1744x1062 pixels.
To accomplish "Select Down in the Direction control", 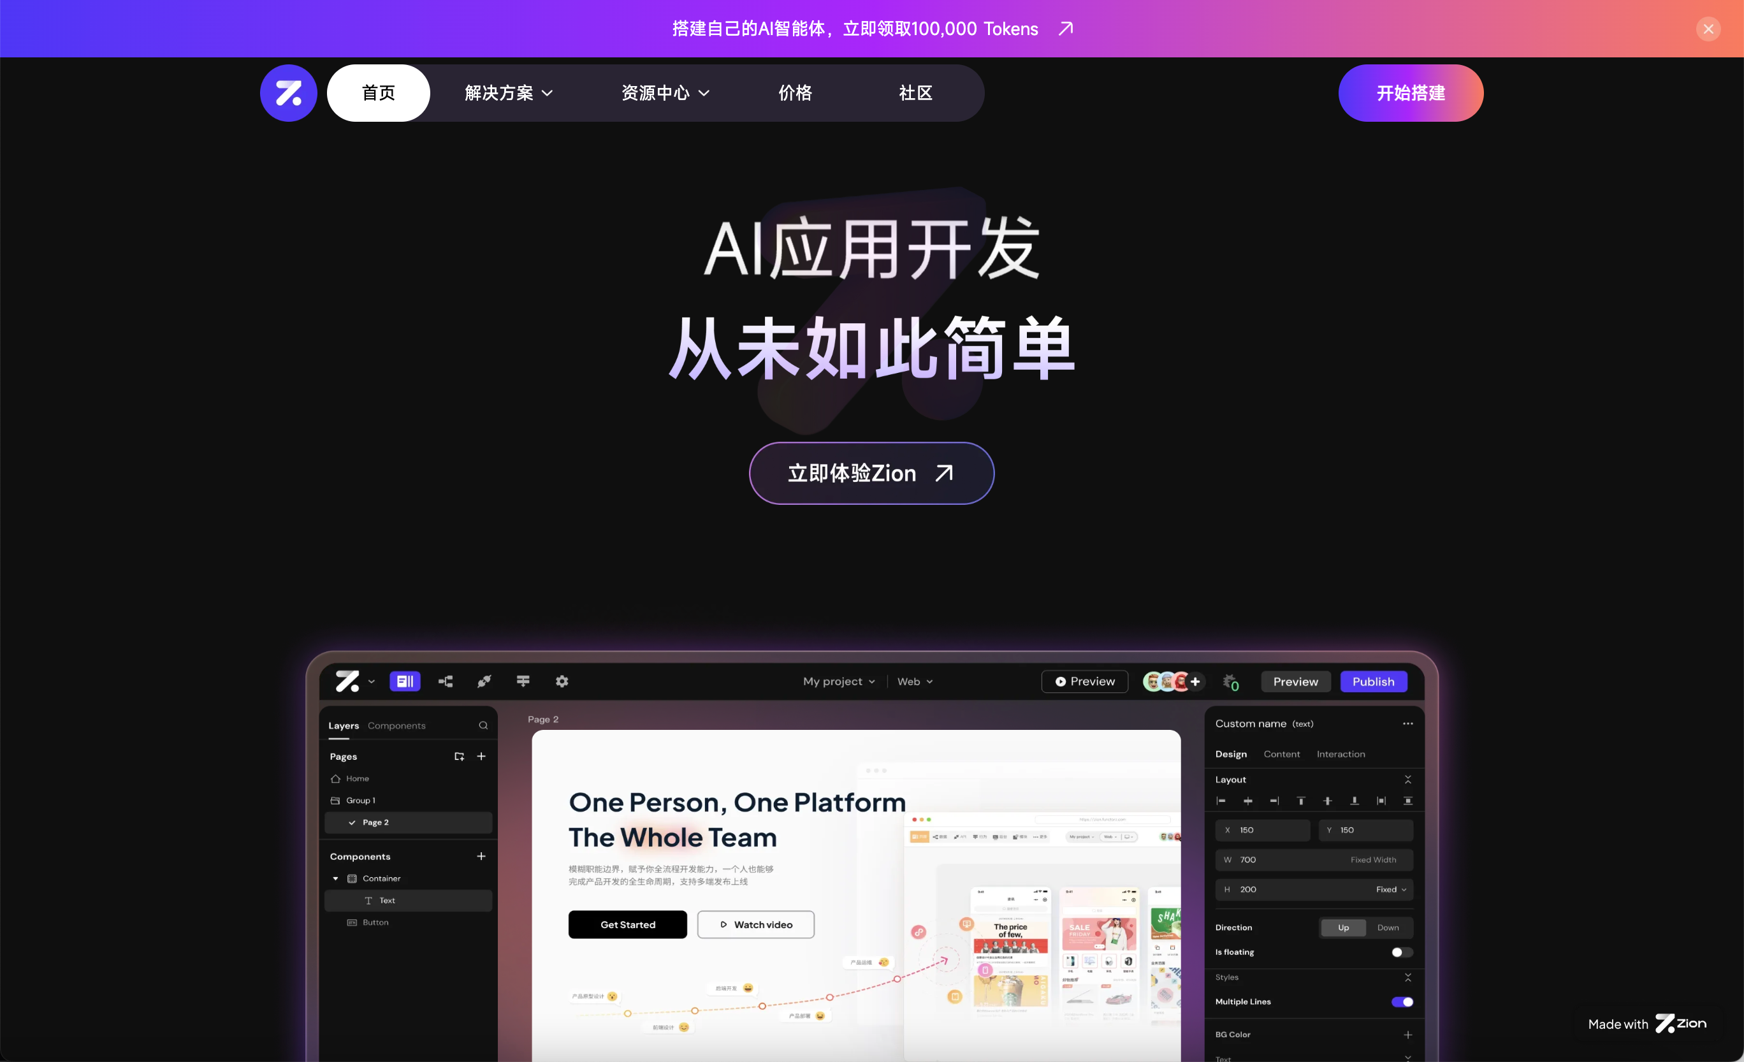I will click(x=1388, y=927).
